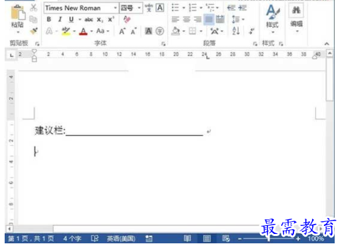342x248 pixels.
Task: Select the Format Painter brush
Action: [x=33, y=31]
